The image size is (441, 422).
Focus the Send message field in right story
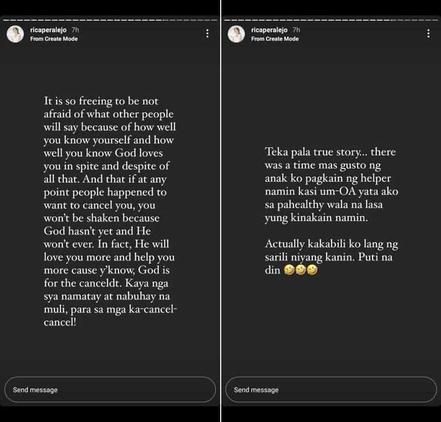coord(331,390)
